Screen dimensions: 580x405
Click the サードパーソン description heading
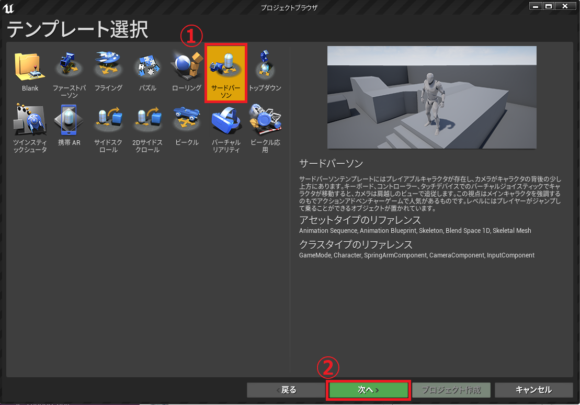331,163
